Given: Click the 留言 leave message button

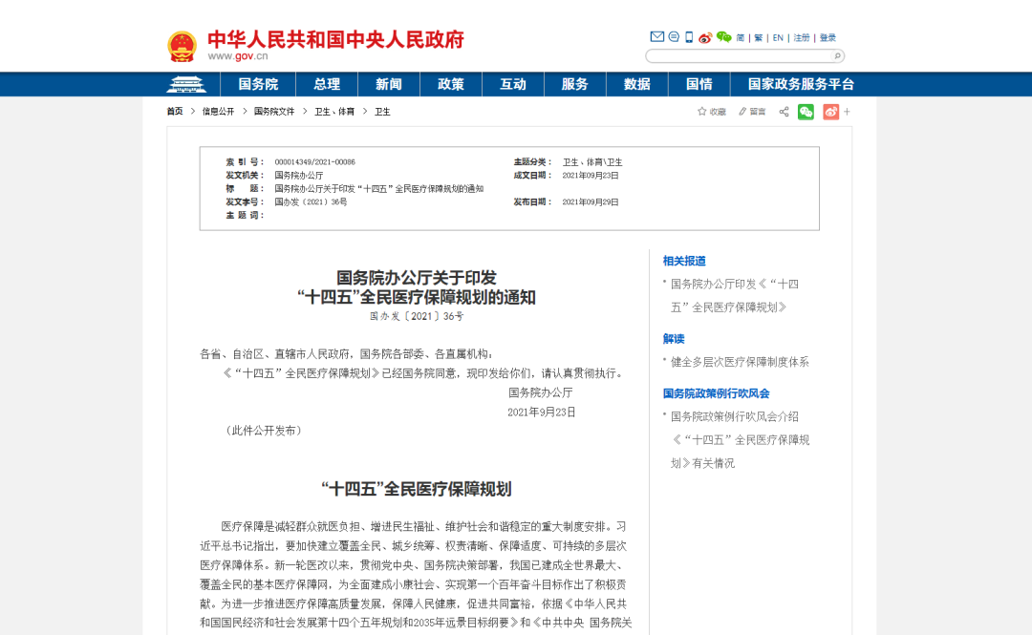Looking at the screenshot, I should pyautogui.click(x=752, y=112).
